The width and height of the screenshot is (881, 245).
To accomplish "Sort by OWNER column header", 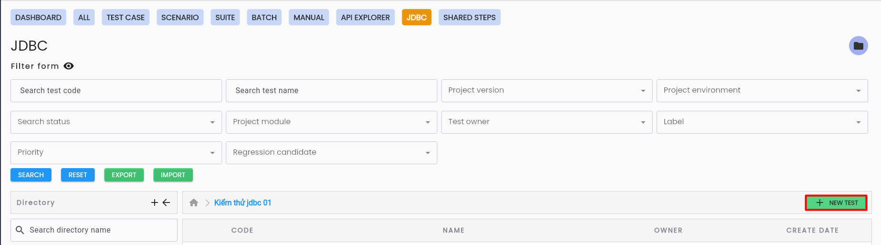I will [668, 230].
